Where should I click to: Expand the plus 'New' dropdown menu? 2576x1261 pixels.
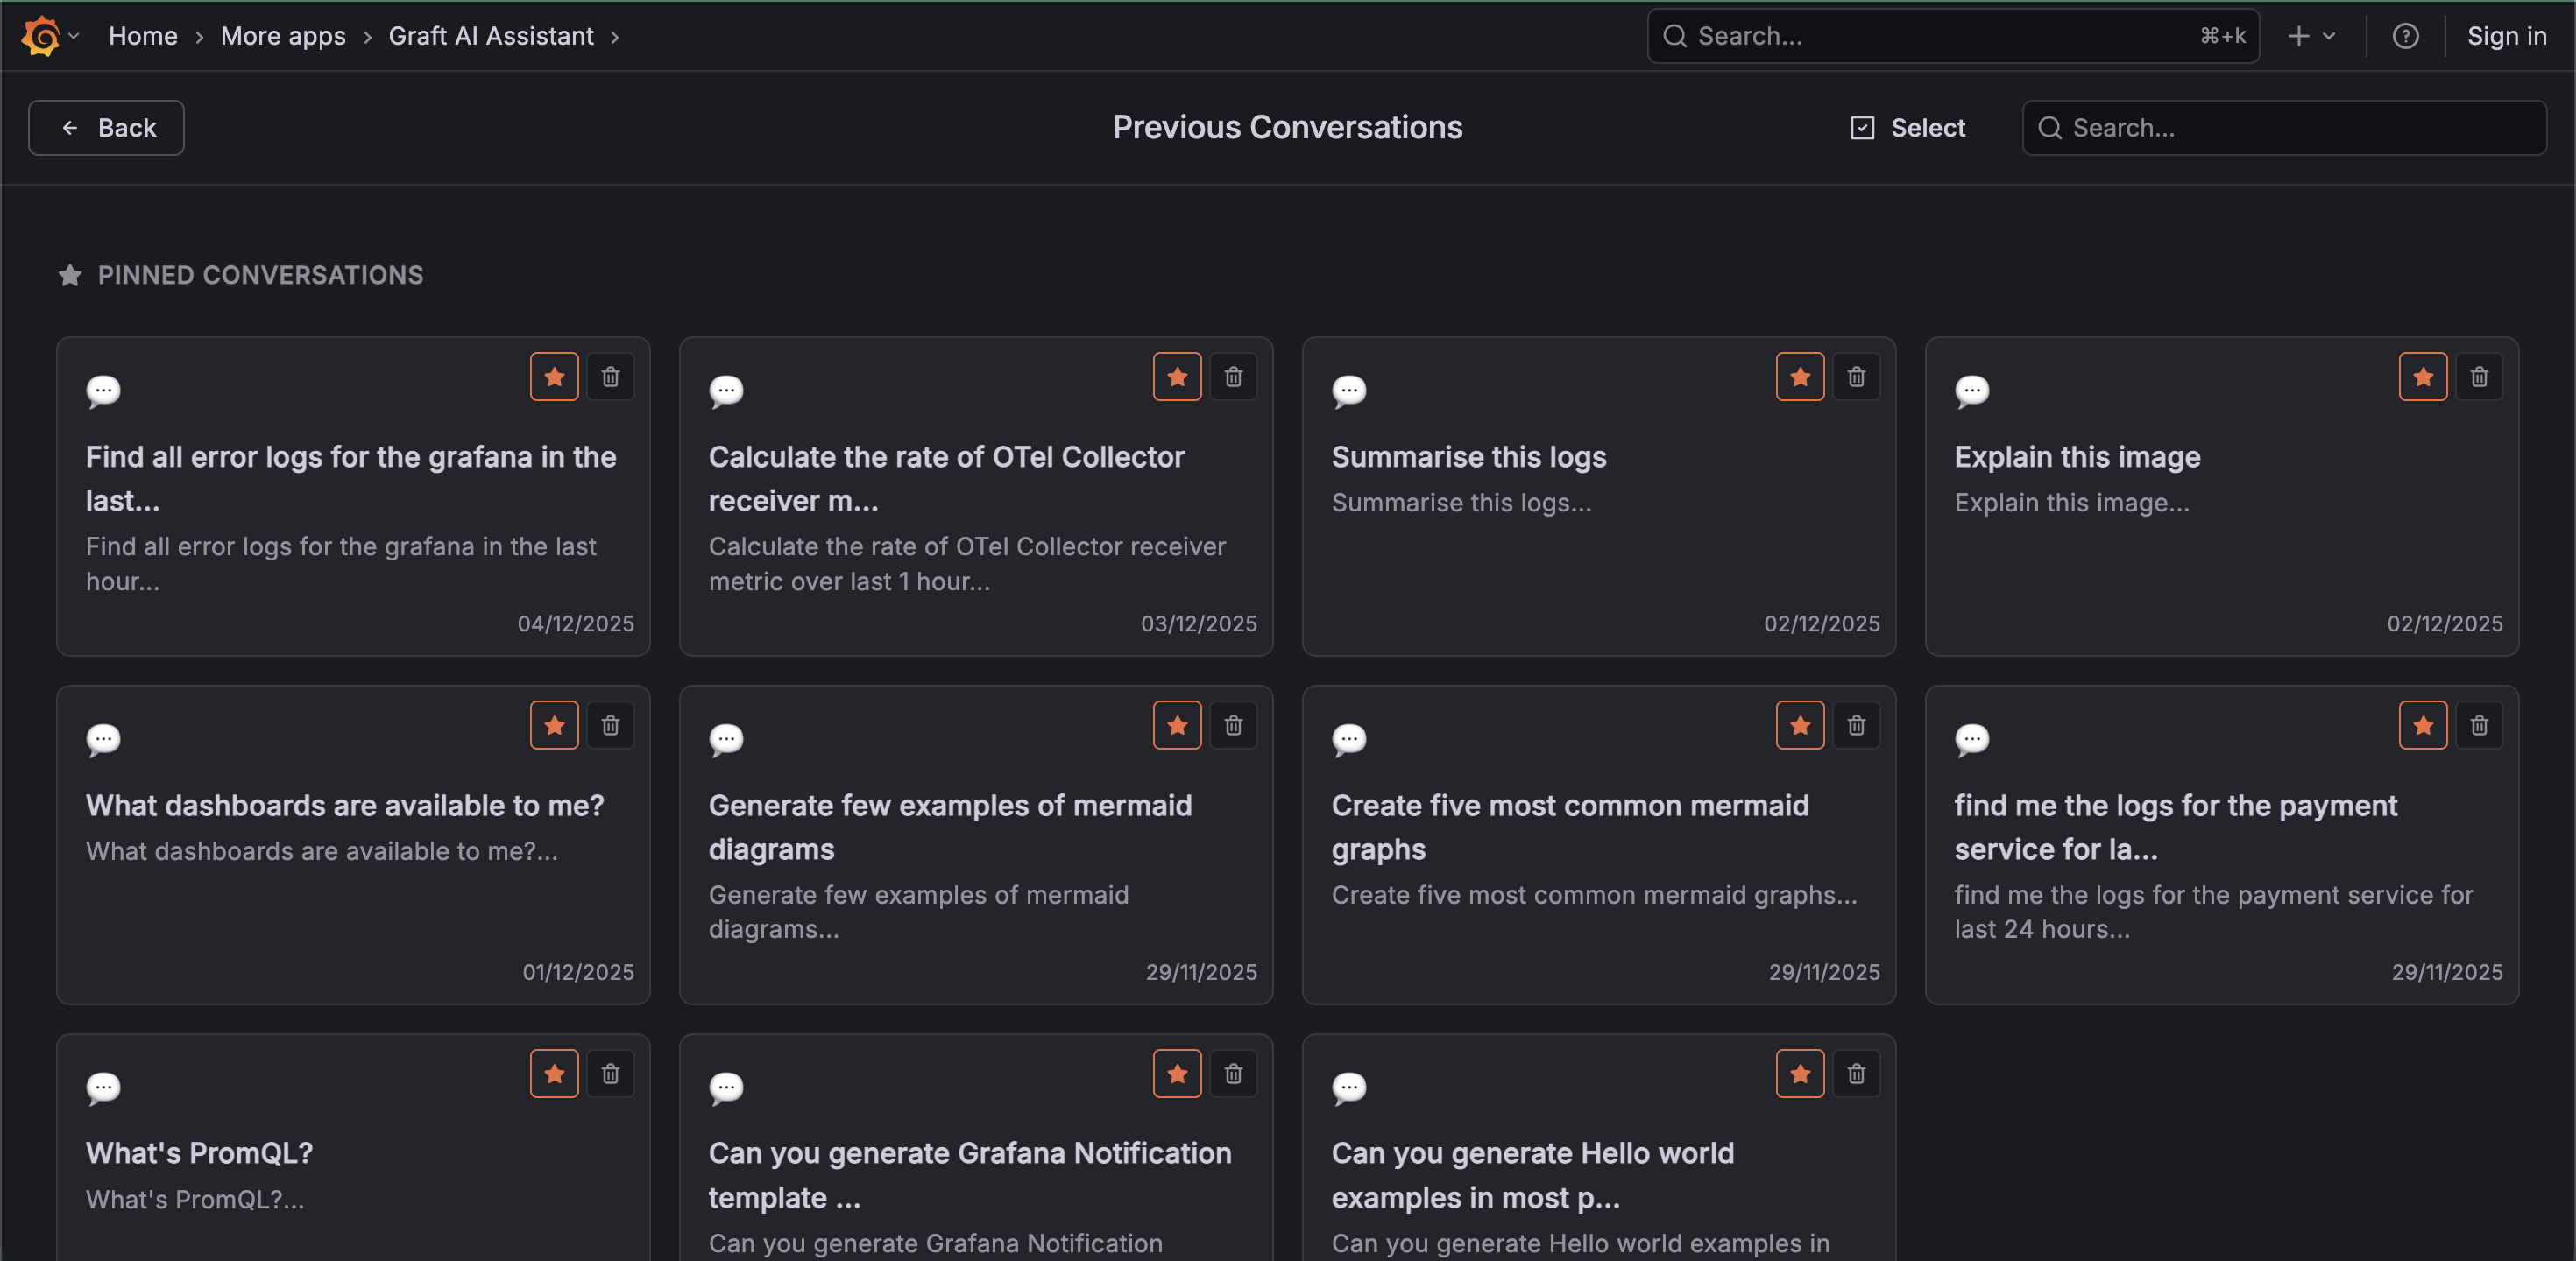click(x=2311, y=36)
